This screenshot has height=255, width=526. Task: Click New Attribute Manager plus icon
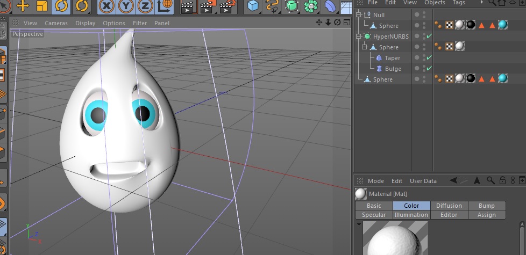[522, 180]
